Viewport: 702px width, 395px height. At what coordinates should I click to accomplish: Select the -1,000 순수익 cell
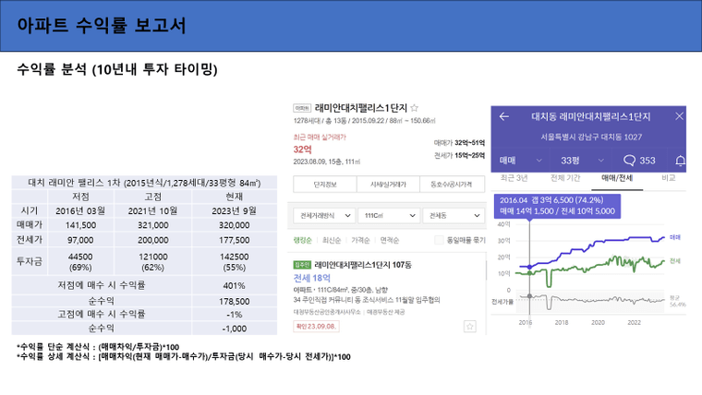[x=234, y=329]
